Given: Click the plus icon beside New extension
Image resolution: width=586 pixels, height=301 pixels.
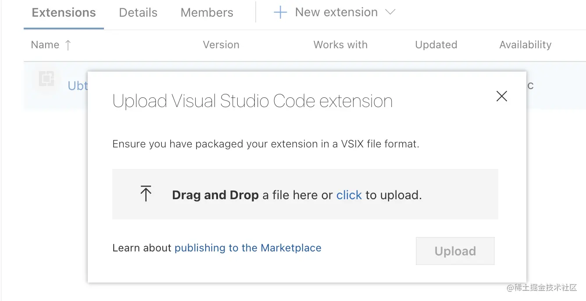Looking at the screenshot, I should pos(280,13).
